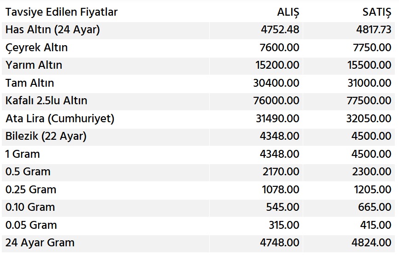Viewport: 399px width, 256px height.
Task: Select Çeyrek Altın buying price 7600.00
Action: pos(279,48)
